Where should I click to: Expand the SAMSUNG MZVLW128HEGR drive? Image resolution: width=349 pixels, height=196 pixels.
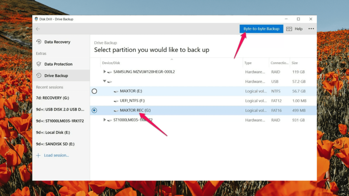[x=104, y=71]
